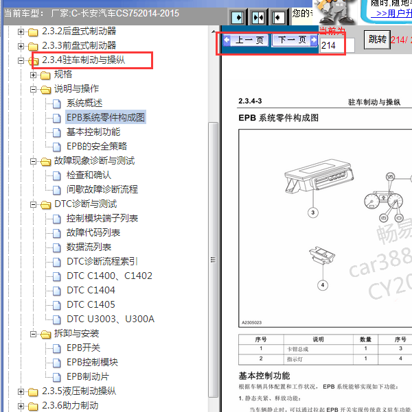Open the DTC C1405 document
Viewport: 412px width, 412px height.
click(91, 305)
